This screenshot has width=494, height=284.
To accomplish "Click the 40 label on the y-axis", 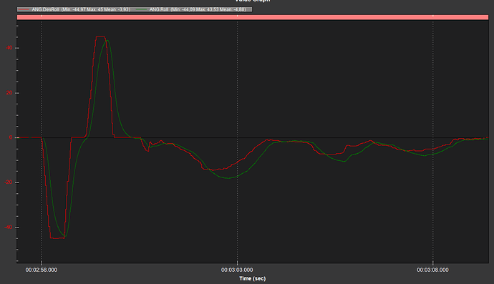I will pos(9,48).
